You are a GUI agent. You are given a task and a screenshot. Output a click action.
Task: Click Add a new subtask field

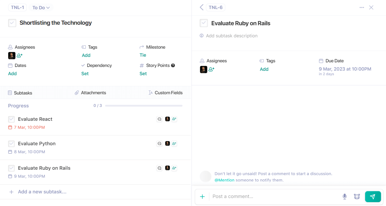[x=42, y=192]
